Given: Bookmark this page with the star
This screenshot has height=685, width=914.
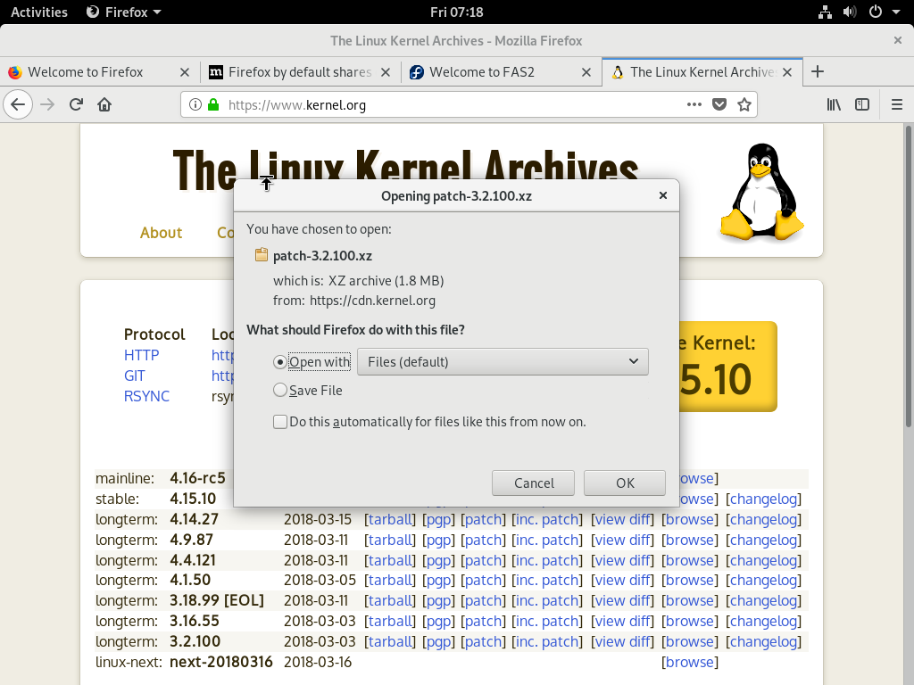Looking at the screenshot, I should [744, 105].
